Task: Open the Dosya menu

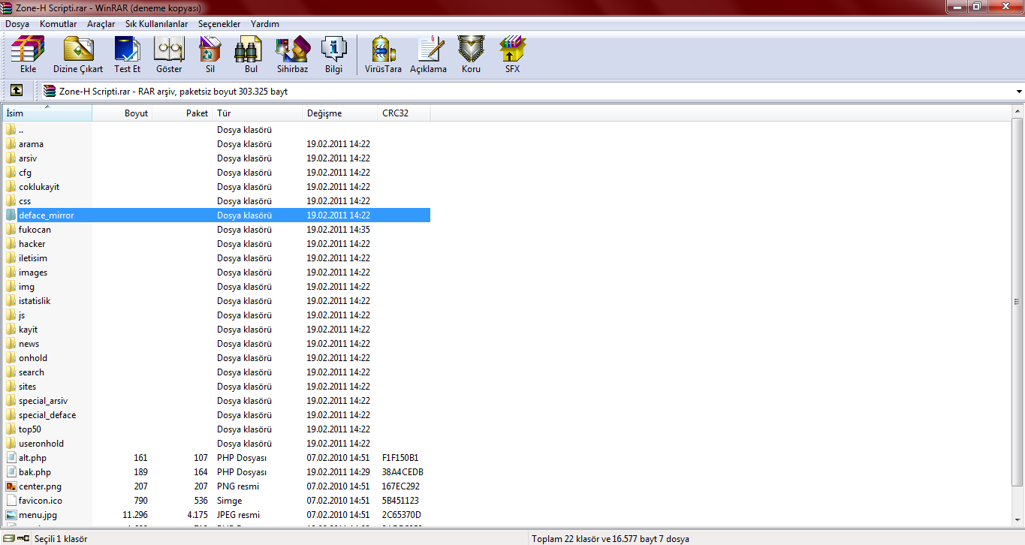Action: (17, 24)
